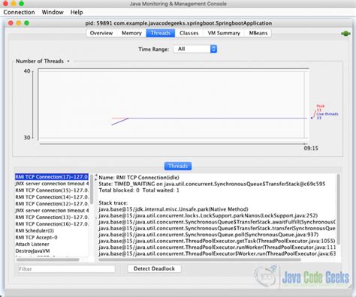Select the RMI Scheduler(0) thread

pyautogui.click(x=52, y=231)
